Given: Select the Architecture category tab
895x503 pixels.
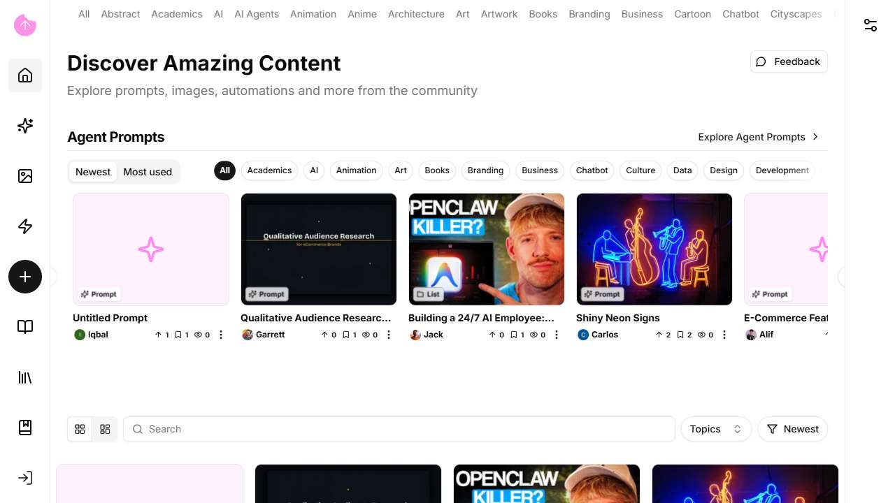Looking at the screenshot, I should [416, 14].
